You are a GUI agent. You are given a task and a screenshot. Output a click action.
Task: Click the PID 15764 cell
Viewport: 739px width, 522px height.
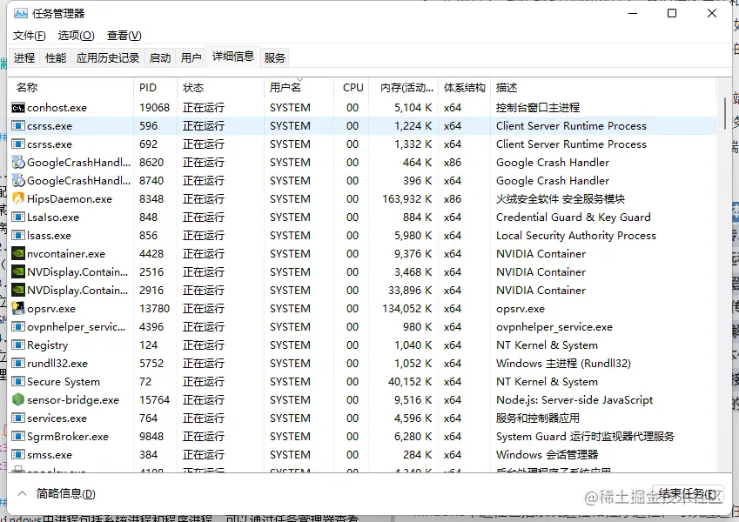click(155, 400)
